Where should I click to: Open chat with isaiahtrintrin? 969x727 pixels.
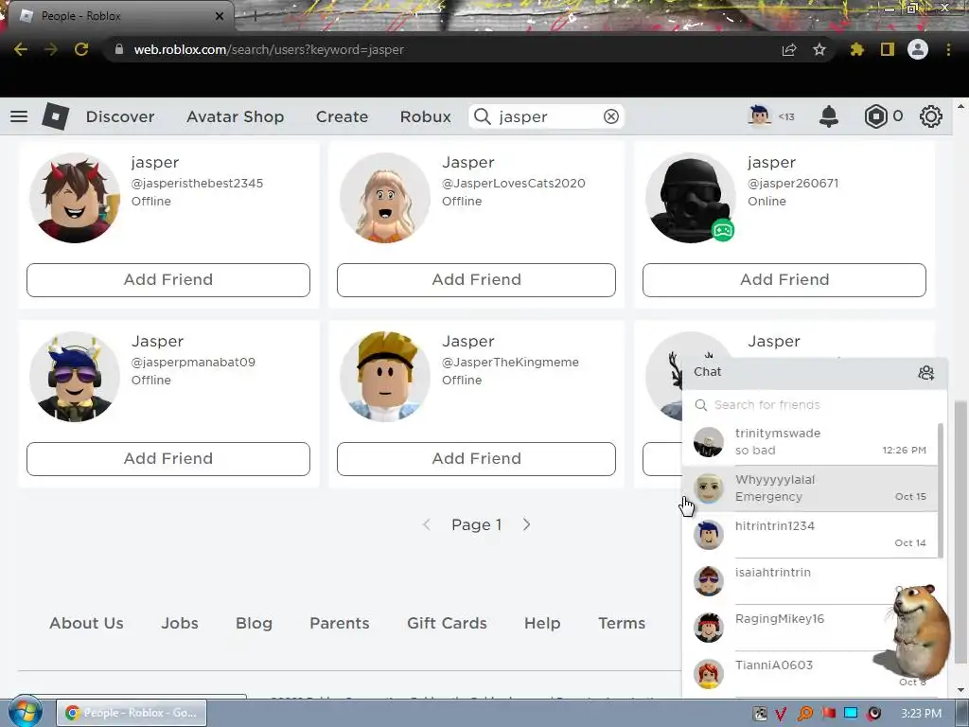pyautogui.click(x=810, y=581)
